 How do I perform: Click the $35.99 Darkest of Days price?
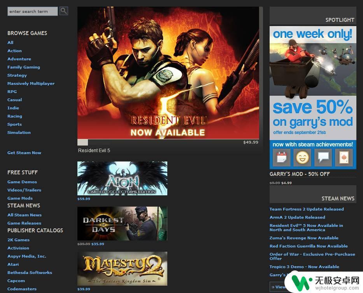tap(98, 244)
